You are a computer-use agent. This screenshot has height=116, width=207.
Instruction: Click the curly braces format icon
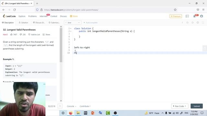(x=188, y=23)
